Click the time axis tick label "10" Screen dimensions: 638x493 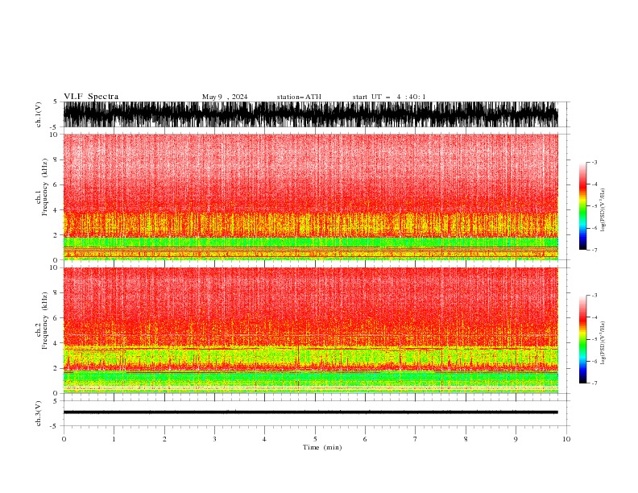point(566,439)
